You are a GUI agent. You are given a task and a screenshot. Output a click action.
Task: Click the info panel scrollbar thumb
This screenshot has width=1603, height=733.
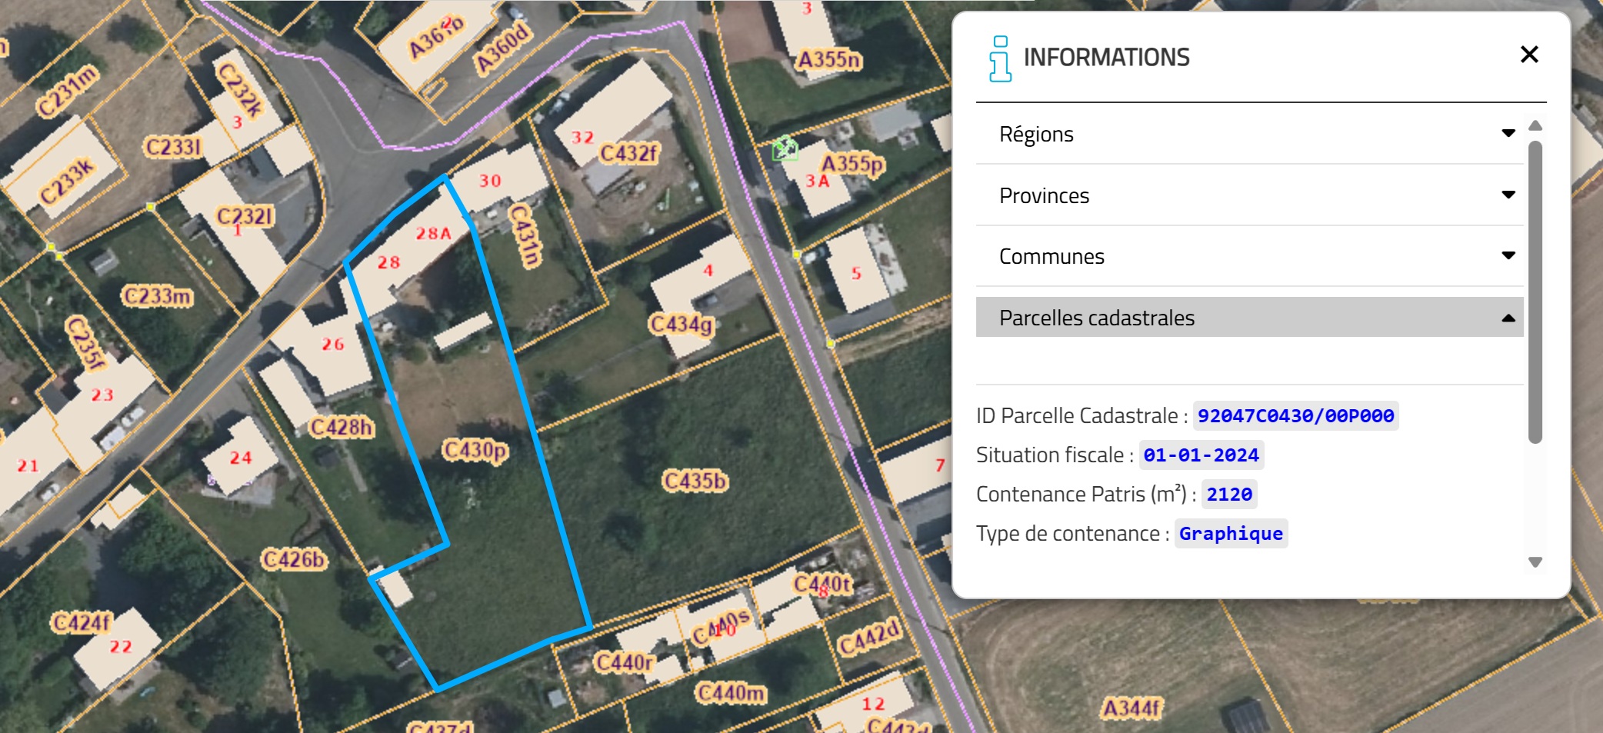pyautogui.click(x=1535, y=292)
